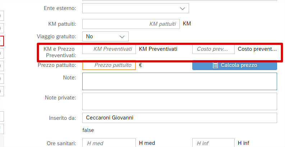This screenshot has height=147, width=285.
Task: Focus the Note text area
Action: point(179,81)
